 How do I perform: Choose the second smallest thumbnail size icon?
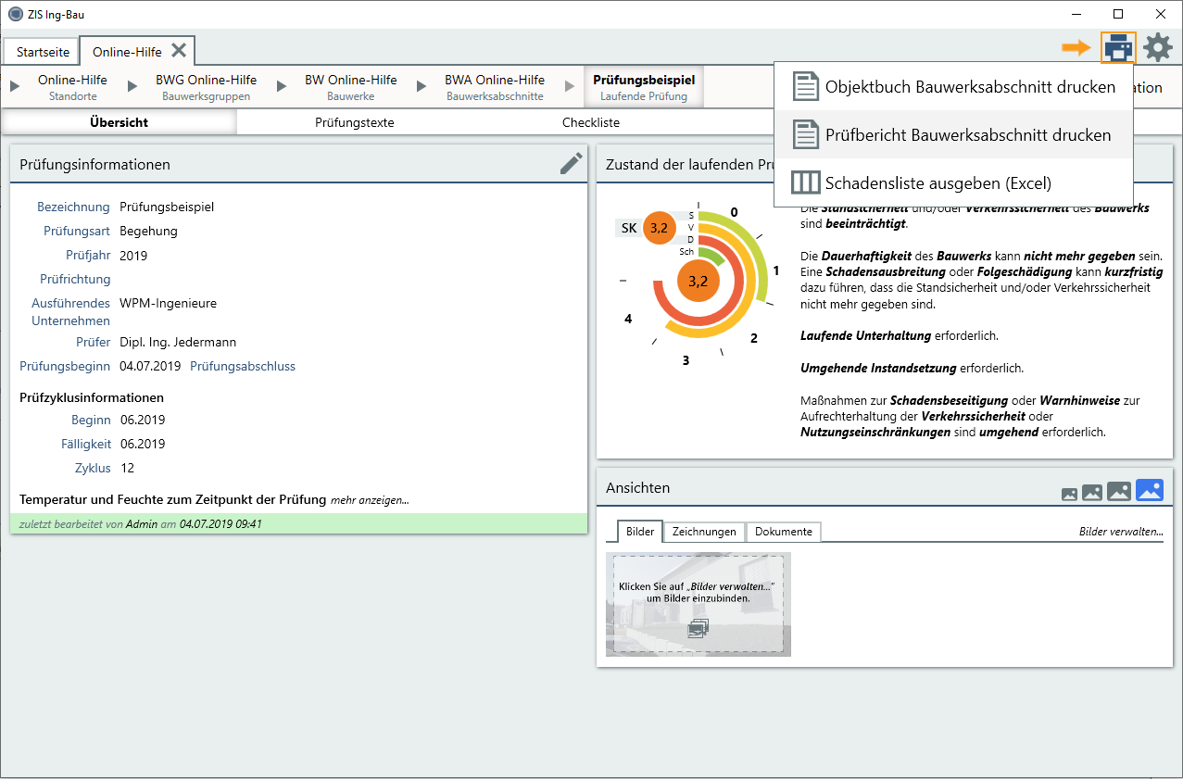(1091, 493)
